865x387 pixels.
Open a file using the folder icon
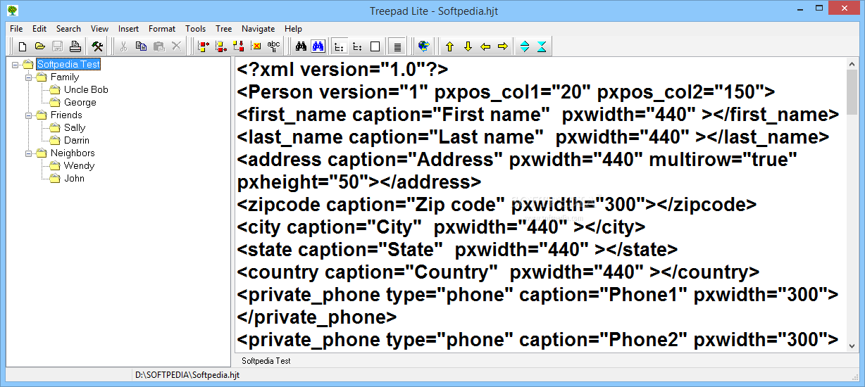40,46
